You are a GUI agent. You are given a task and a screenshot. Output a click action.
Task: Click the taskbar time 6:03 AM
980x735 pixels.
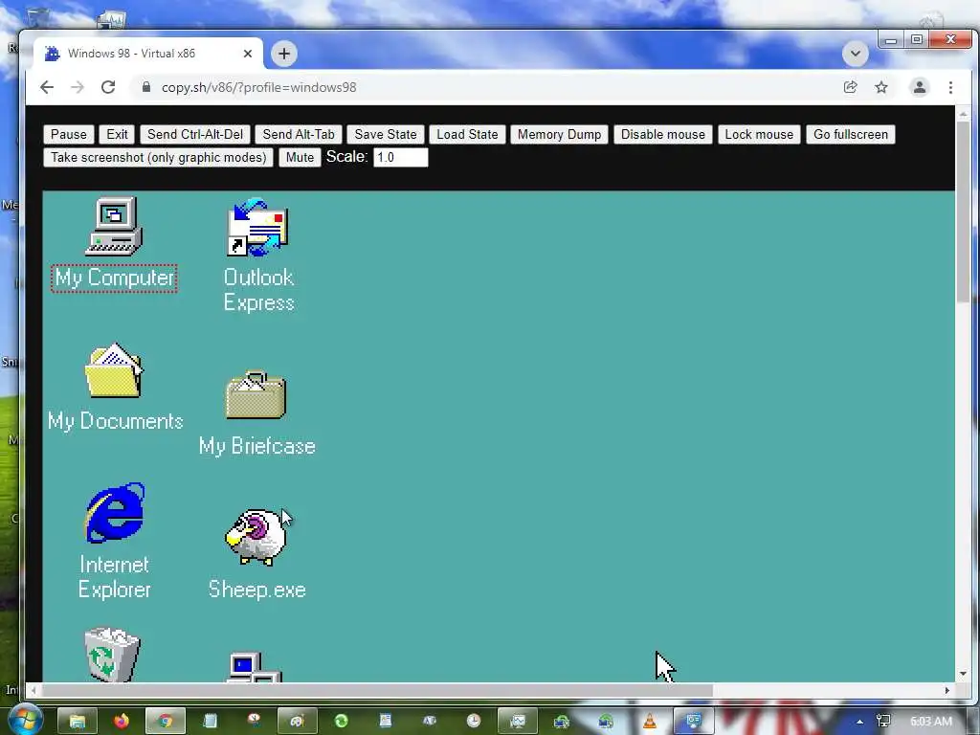pyautogui.click(x=930, y=722)
